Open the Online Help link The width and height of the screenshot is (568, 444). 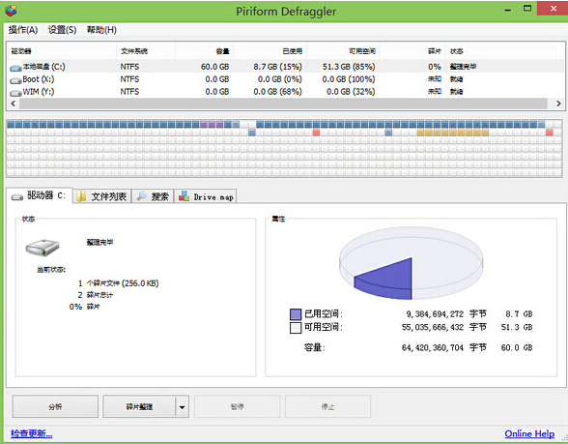(529, 433)
